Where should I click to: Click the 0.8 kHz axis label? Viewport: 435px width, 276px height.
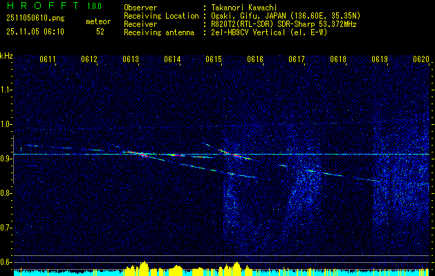point(5,193)
